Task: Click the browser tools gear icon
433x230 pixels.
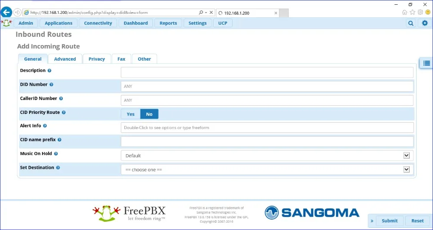Action: [420, 13]
